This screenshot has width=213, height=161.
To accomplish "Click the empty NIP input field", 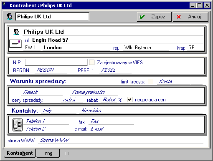I will pos(56,63).
